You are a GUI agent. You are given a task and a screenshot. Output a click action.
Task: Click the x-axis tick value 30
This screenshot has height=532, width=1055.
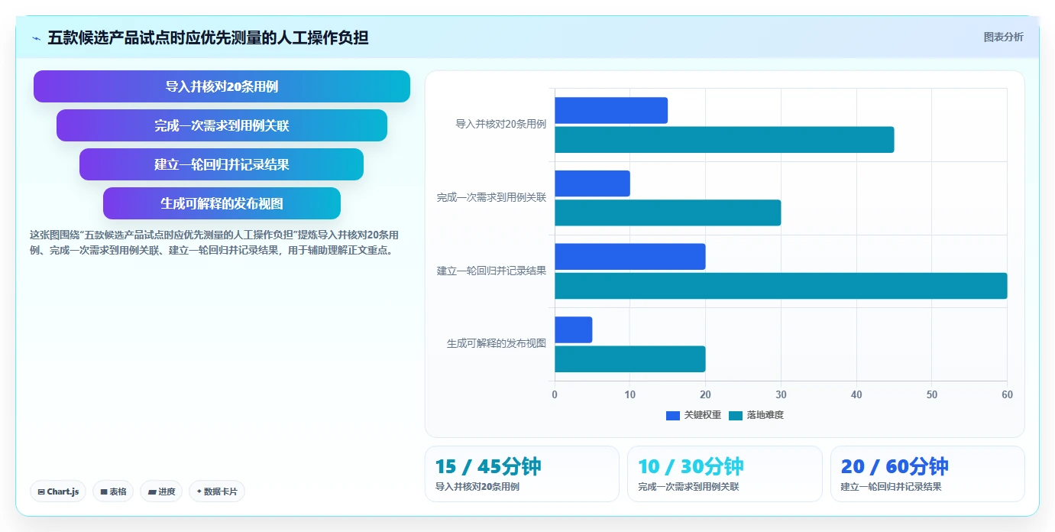tap(781, 394)
